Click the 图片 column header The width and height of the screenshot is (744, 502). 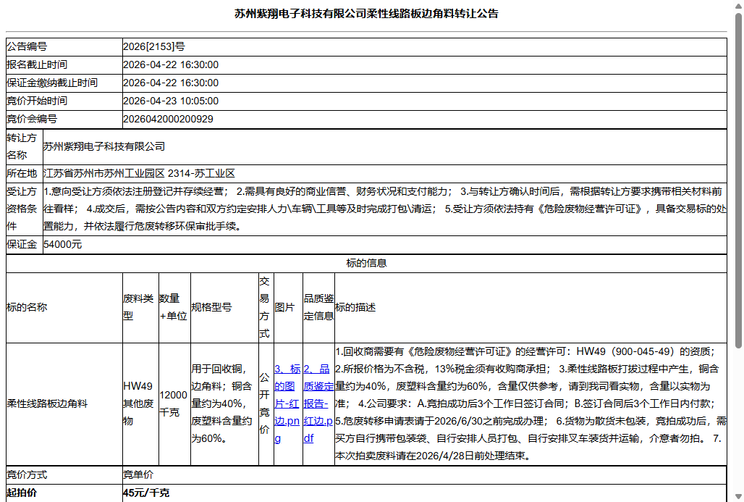point(289,307)
